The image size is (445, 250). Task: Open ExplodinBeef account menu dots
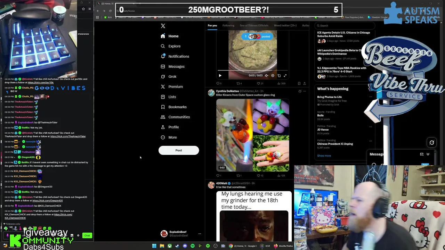click(x=200, y=234)
